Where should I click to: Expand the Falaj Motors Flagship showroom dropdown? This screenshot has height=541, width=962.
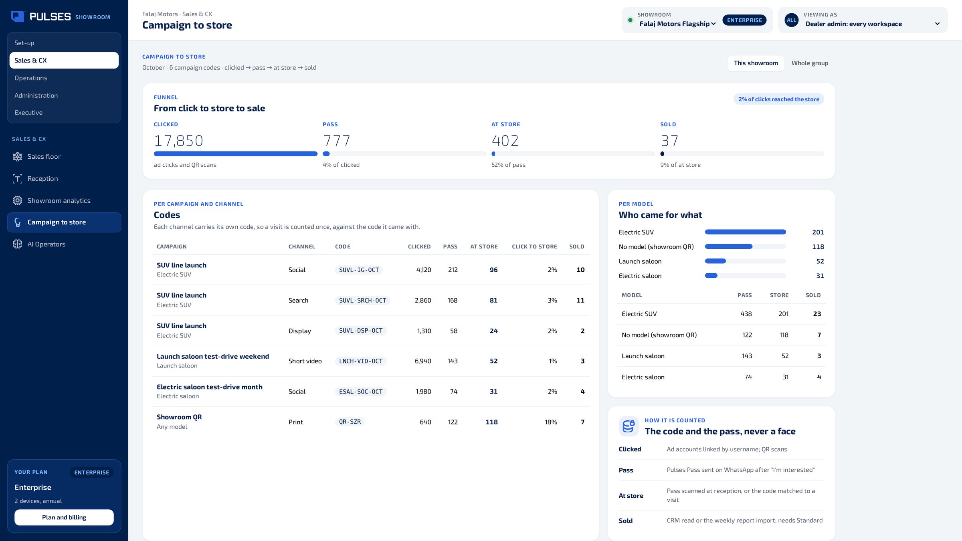[677, 24]
